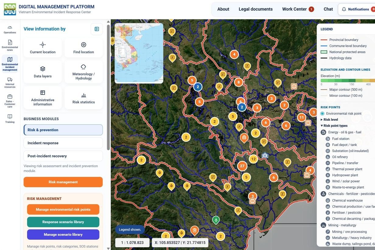The width and height of the screenshot is (375, 250).
Task: Open Legal documents in the top navigation
Action: [x=256, y=9]
